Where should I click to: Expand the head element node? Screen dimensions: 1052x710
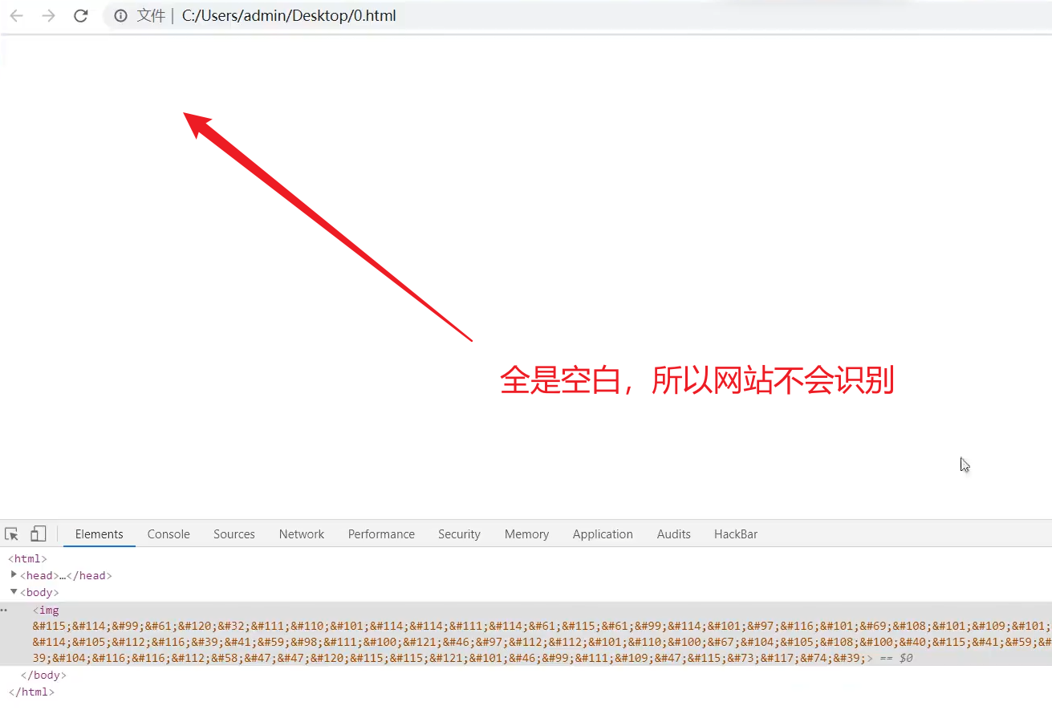14,575
